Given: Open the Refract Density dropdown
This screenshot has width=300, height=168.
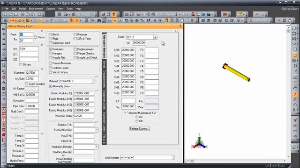Looking at the screenshot, I should 97,130.
